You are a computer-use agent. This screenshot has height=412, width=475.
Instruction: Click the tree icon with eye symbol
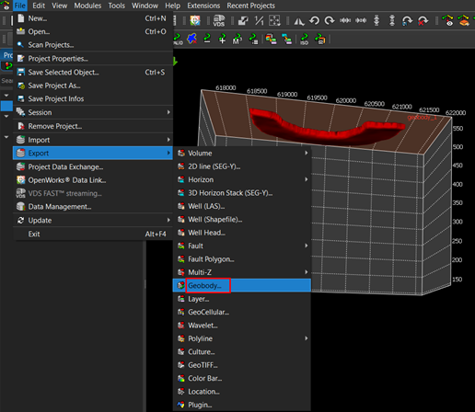(447, 20)
